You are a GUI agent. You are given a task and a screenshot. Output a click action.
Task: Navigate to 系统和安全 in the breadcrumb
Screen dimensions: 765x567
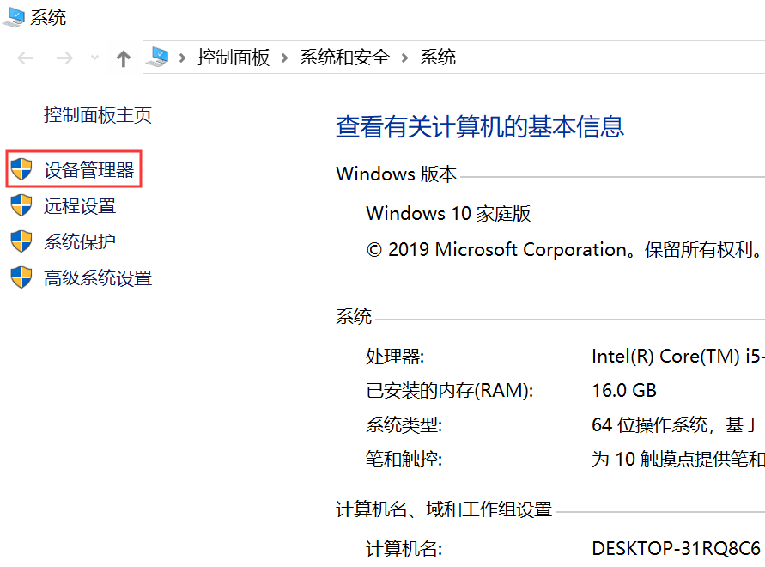(344, 58)
